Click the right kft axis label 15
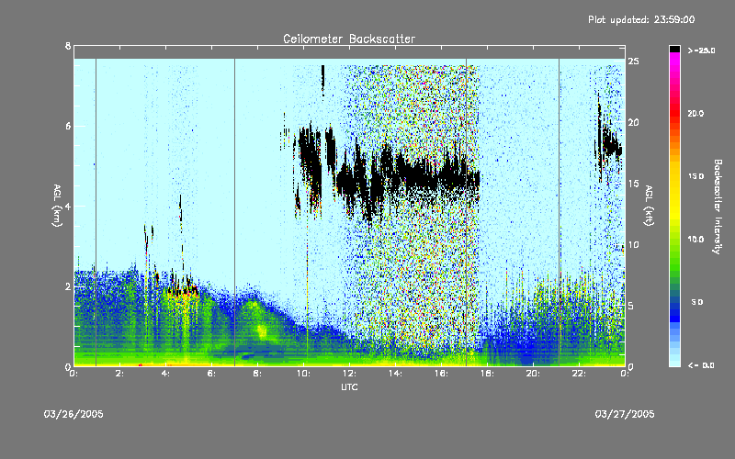Viewport: 735px width, 459px height. click(633, 184)
